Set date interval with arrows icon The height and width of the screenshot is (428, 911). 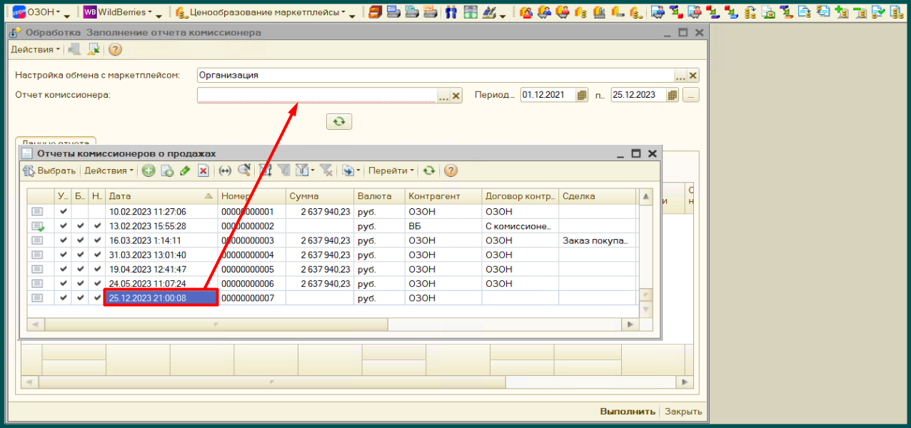226,170
